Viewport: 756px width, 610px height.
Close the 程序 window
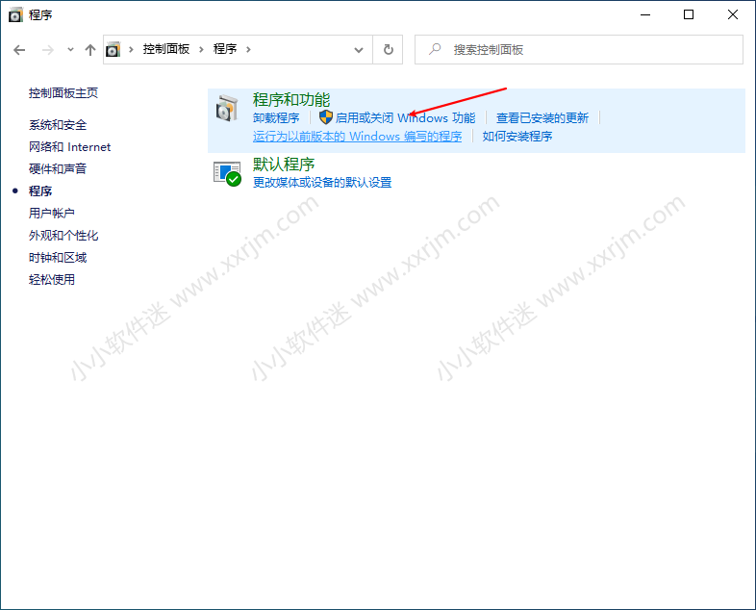click(x=733, y=15)
